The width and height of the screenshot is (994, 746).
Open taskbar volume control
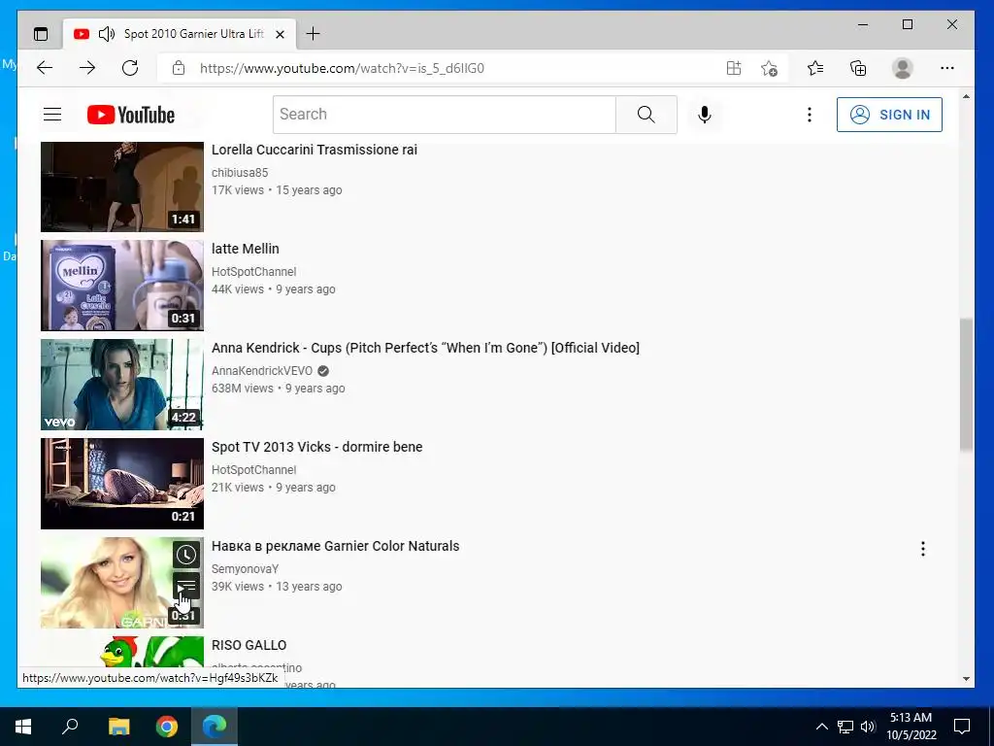[x=868, y=727]
